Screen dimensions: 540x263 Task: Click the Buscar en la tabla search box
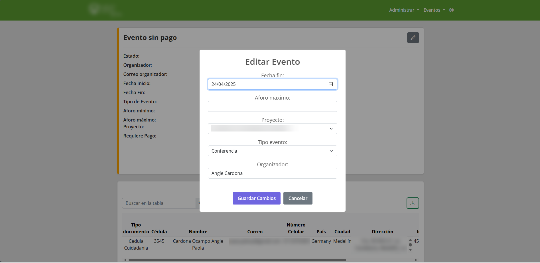[x=159, y=203]
